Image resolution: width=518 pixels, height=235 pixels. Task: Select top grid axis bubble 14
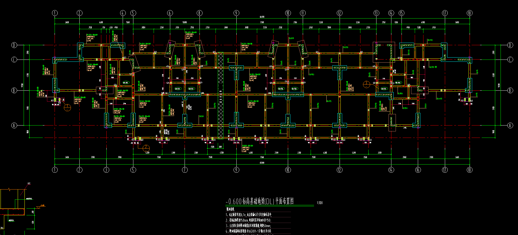[x=391, y=13]
